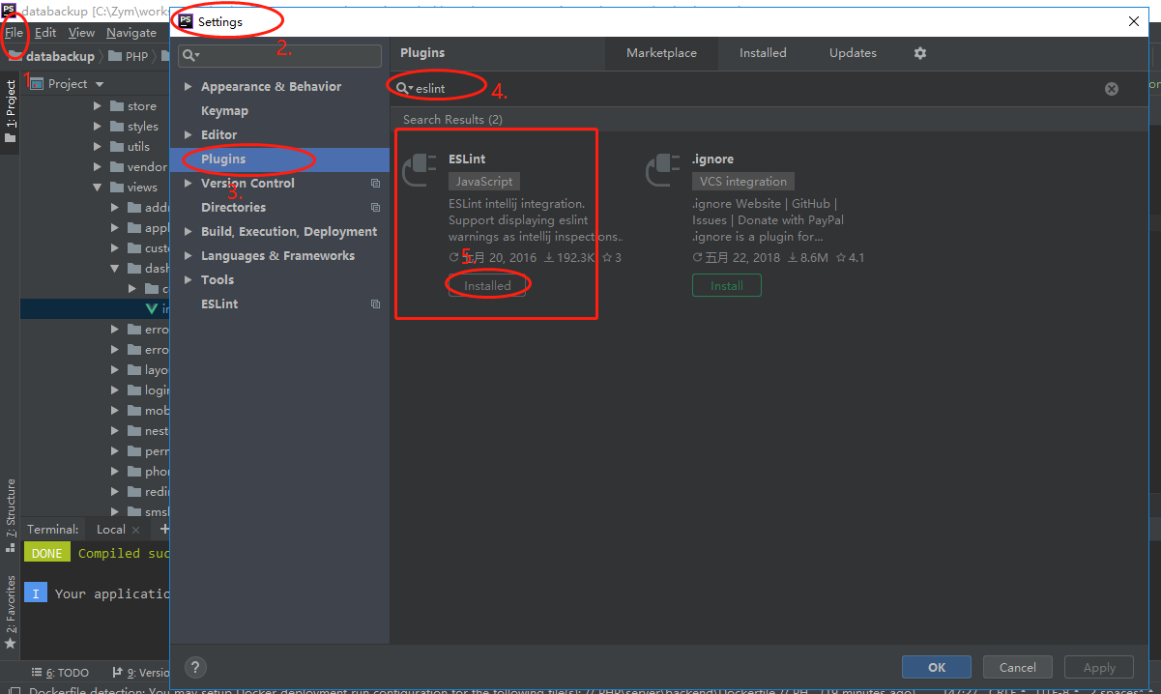This screenshot has height=694, width=1161.
Task: Expand the Appearance & Behavior section
Action: [x=188, y=86]
